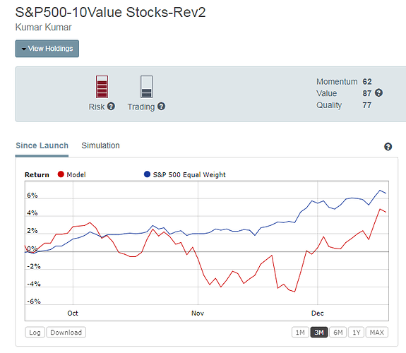
Task: Select the Model legend label
Action: click(x=76, y=175)
